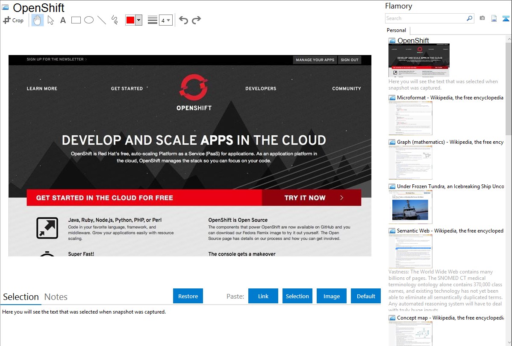Pick the ellipse drawing tool
This screenshot has height=346, width=512.
(x=89, y=20)
